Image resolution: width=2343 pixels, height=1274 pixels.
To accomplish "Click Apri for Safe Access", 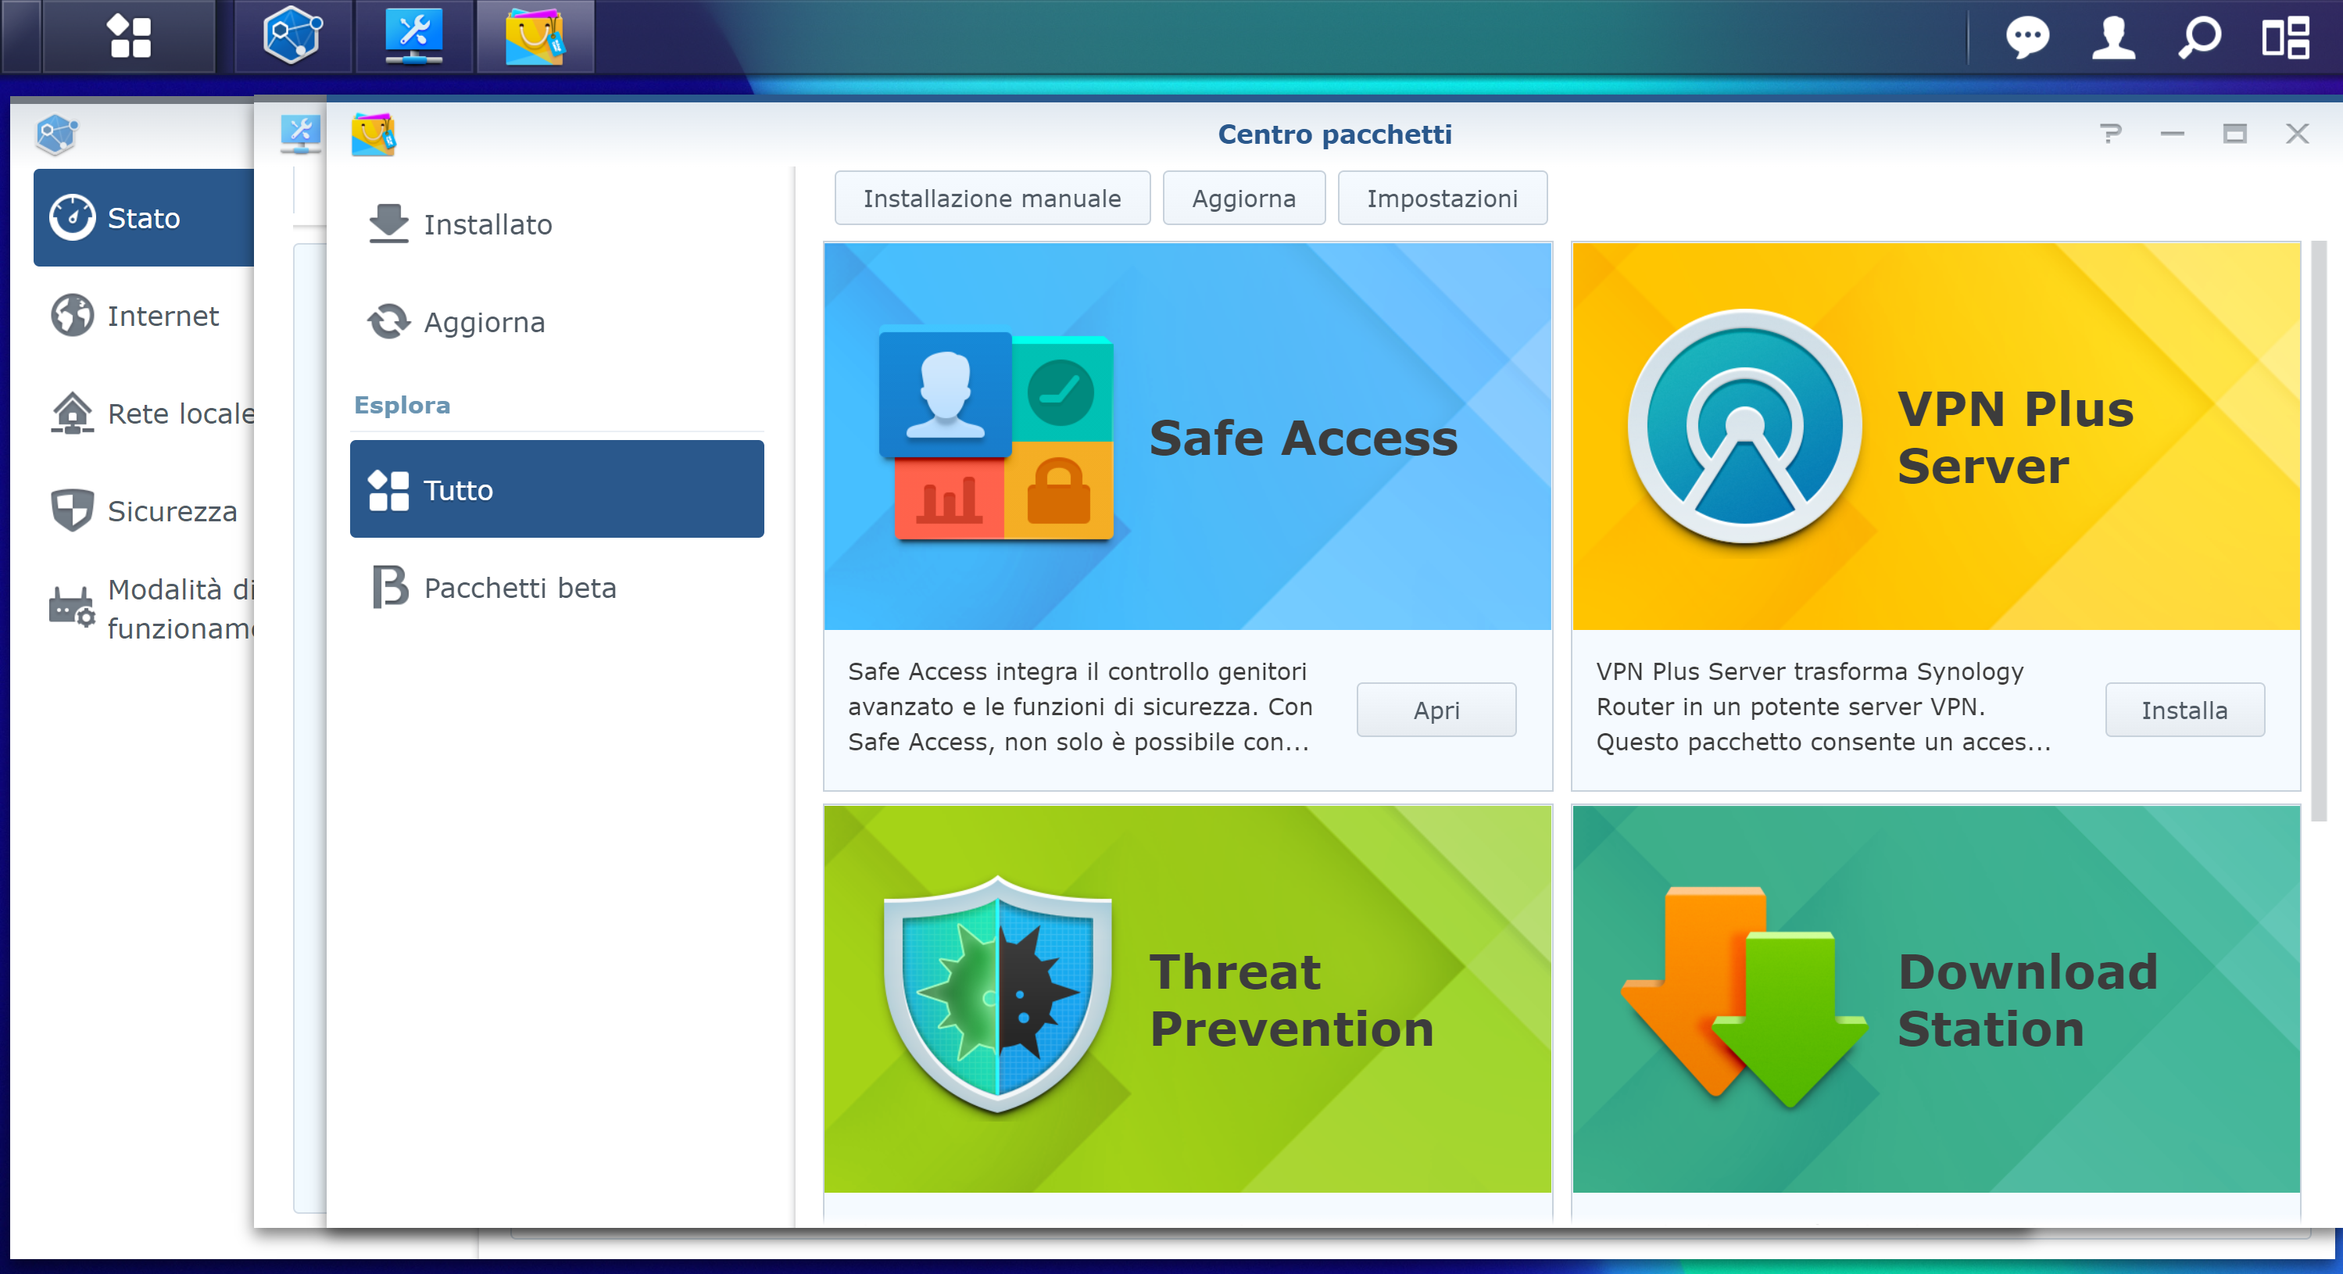I will click(x=1436, y=709).
